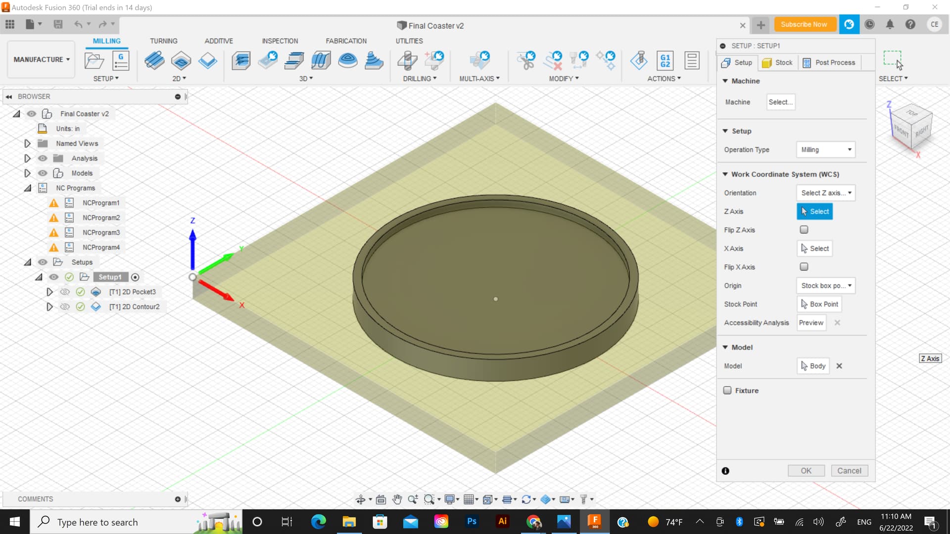Open the Extensions icon in title bar

(x=849, y=24)
